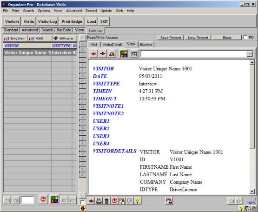Open the Update menu
The height and width of the screenshot is (212, 258).
click(106, 11)
